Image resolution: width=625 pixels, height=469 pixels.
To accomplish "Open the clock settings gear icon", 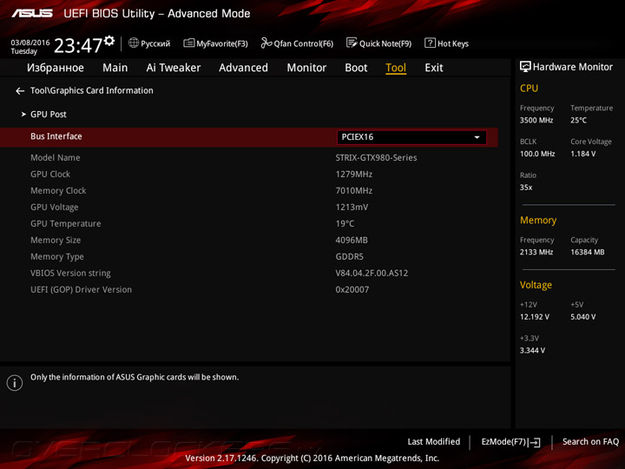I will (x=109, y=40).
